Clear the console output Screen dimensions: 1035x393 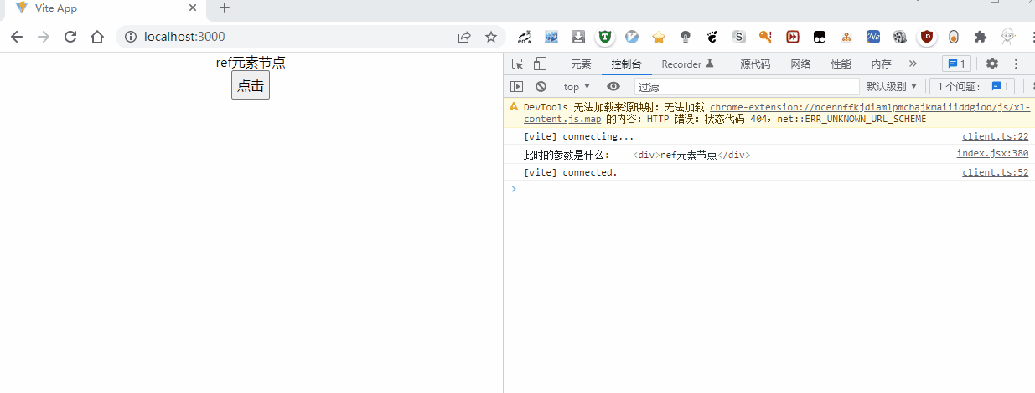tap(541, 86)
